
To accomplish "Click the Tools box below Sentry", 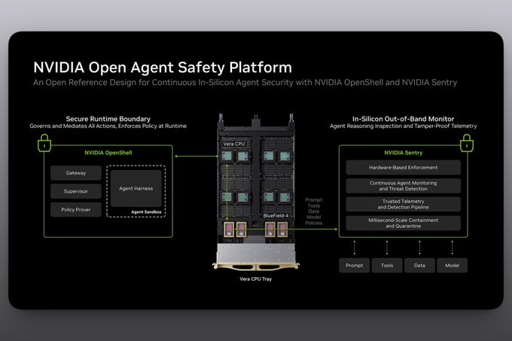I will click(387, 265).
